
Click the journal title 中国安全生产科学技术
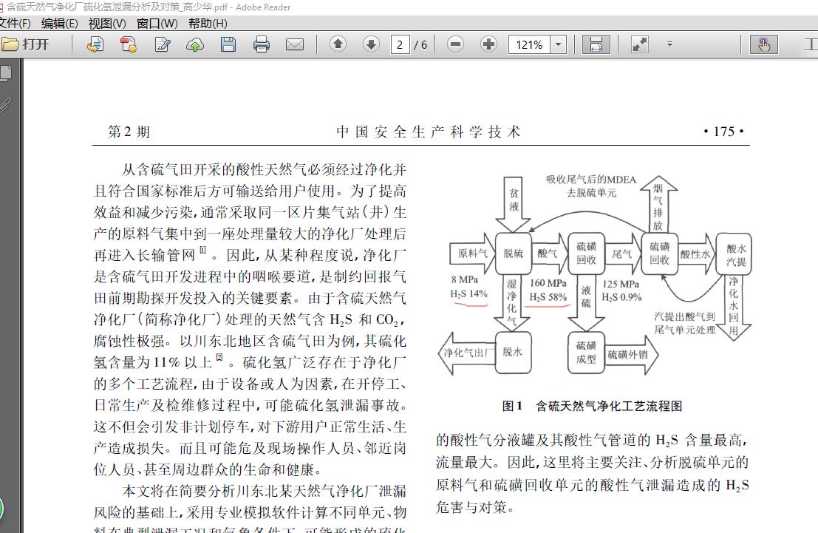point(428,132)
